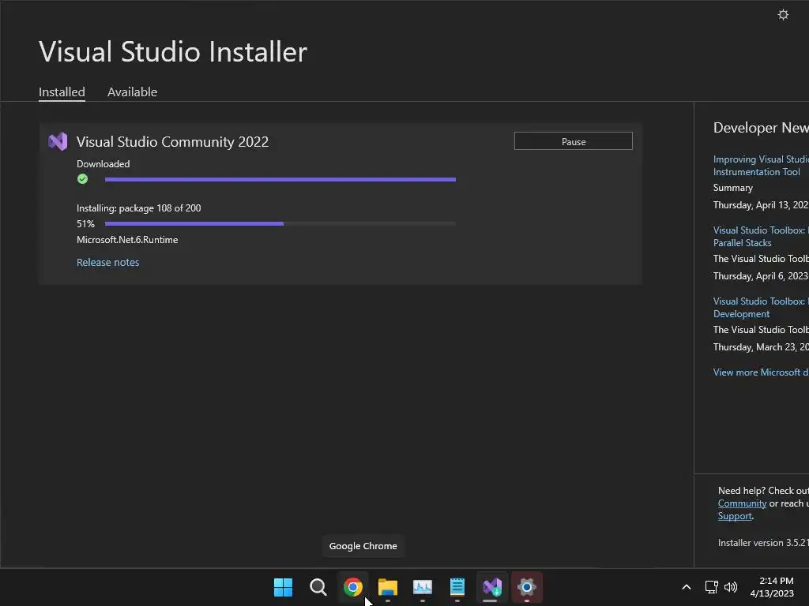809x606 pixels.
Task: Pause the Visual Studio installation
Action: 574,141
